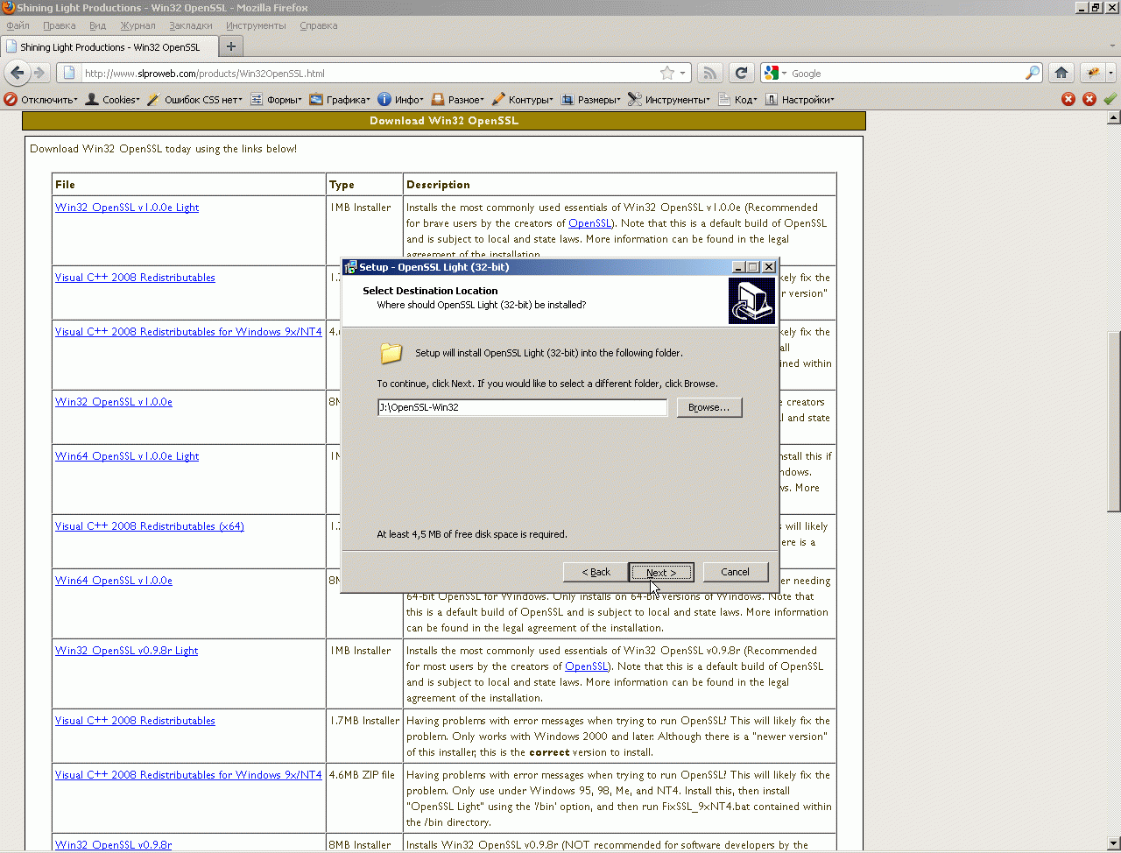Click the "At least 4,5 MB" disk space text

(472, 534)
